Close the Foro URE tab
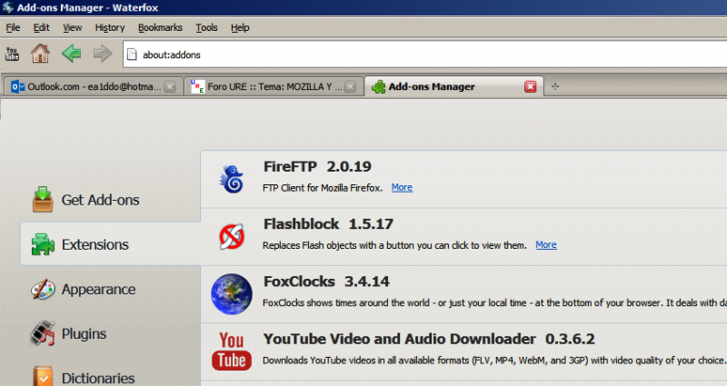Viewport: 727px width, 386px height. [x=350, y=86]
